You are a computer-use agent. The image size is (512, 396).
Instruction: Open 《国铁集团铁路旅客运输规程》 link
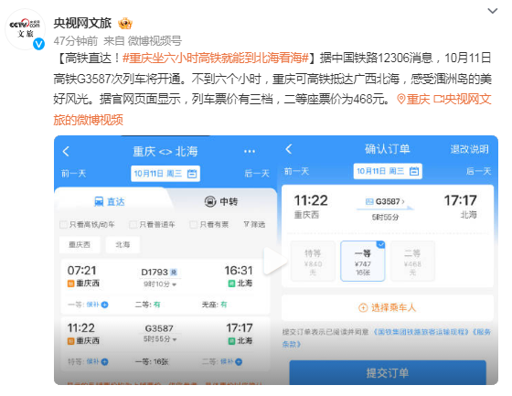pyautogui.click(x=421, y=332)
